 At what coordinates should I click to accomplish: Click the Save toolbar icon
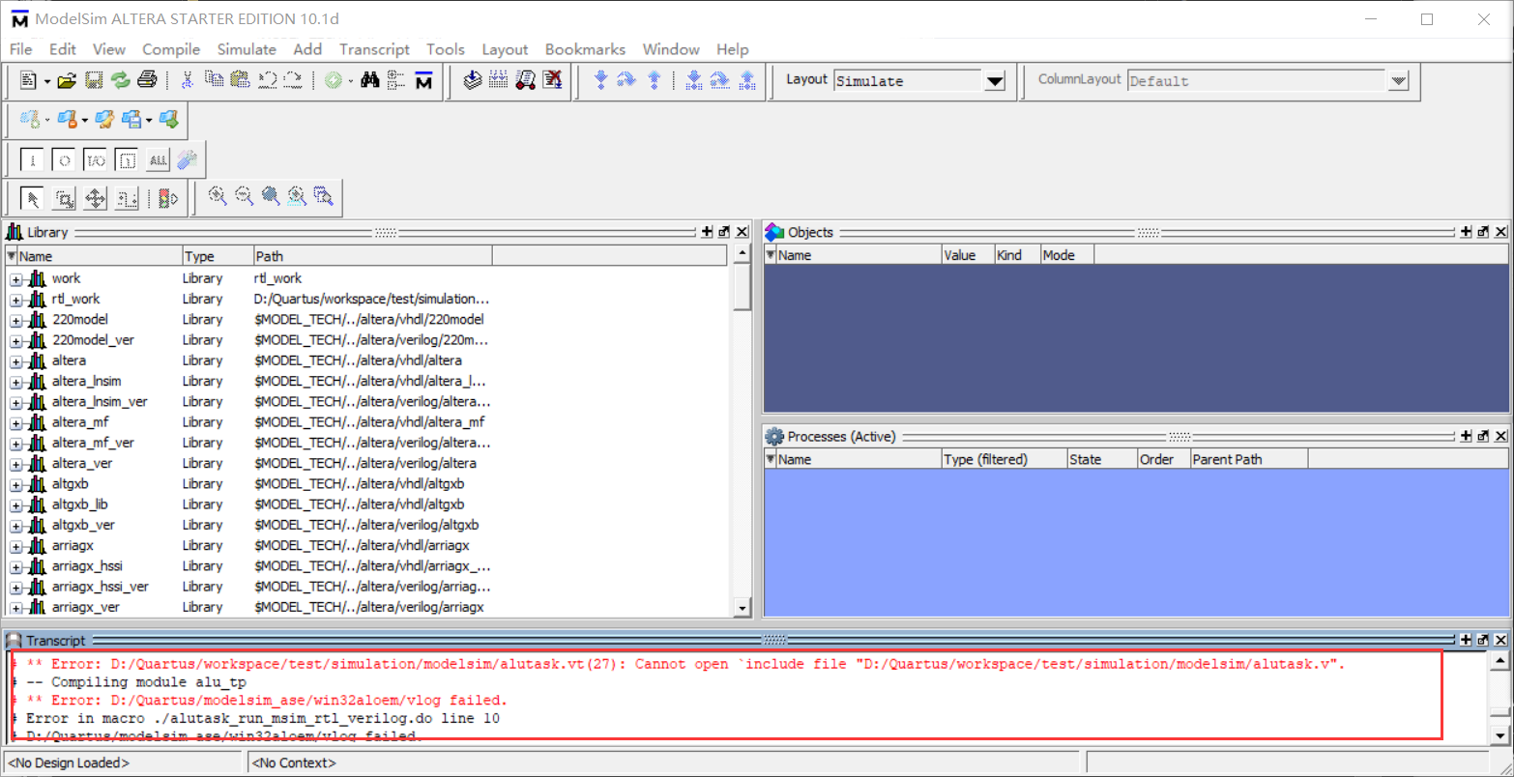pyautogui.click(x=93, y=79)
